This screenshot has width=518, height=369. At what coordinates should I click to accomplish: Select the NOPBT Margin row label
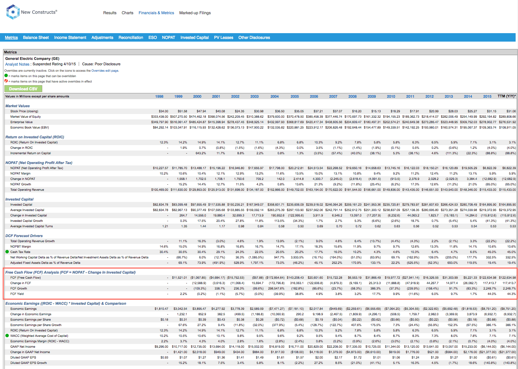21,247
